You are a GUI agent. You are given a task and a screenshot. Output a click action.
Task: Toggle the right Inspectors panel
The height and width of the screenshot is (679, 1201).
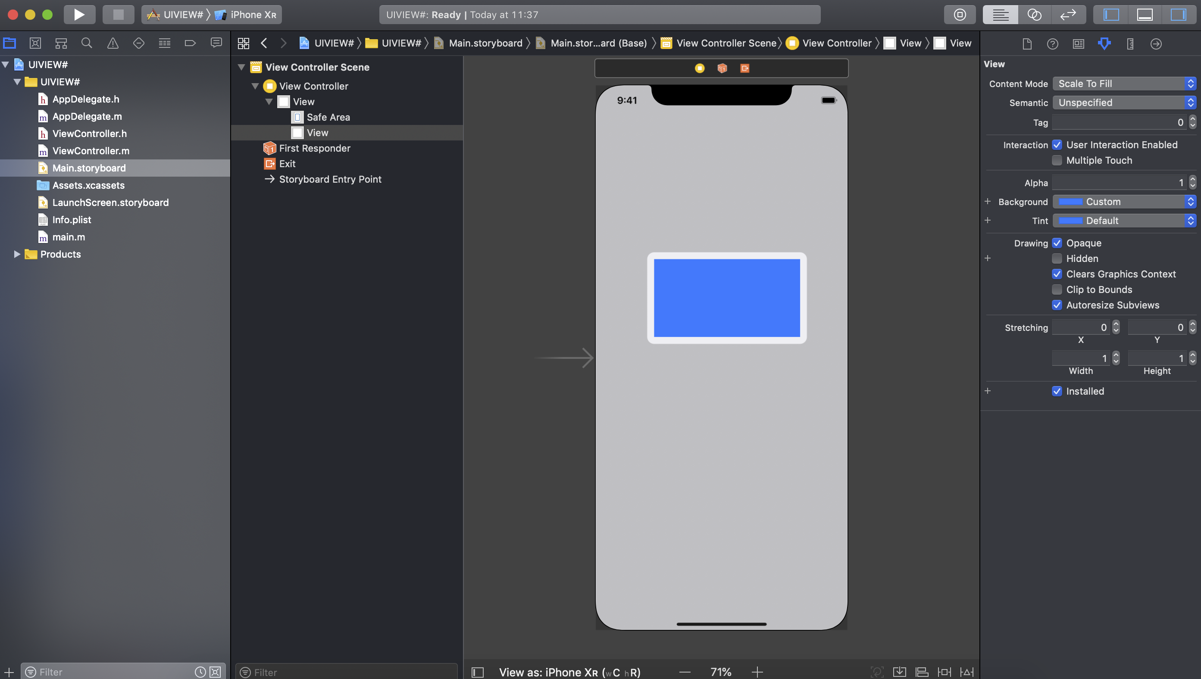pyautogui.click(x=1179, y=15)
